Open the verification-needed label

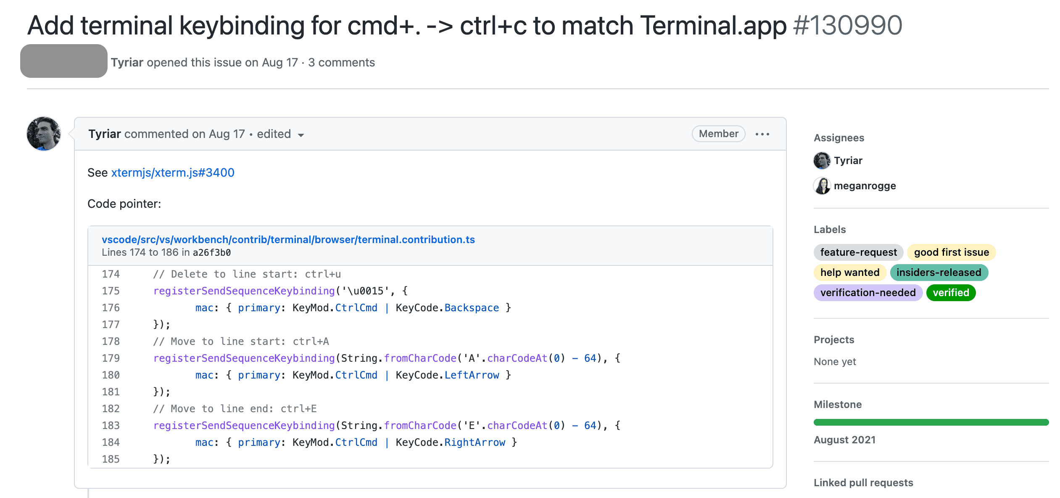click(868, 293)
